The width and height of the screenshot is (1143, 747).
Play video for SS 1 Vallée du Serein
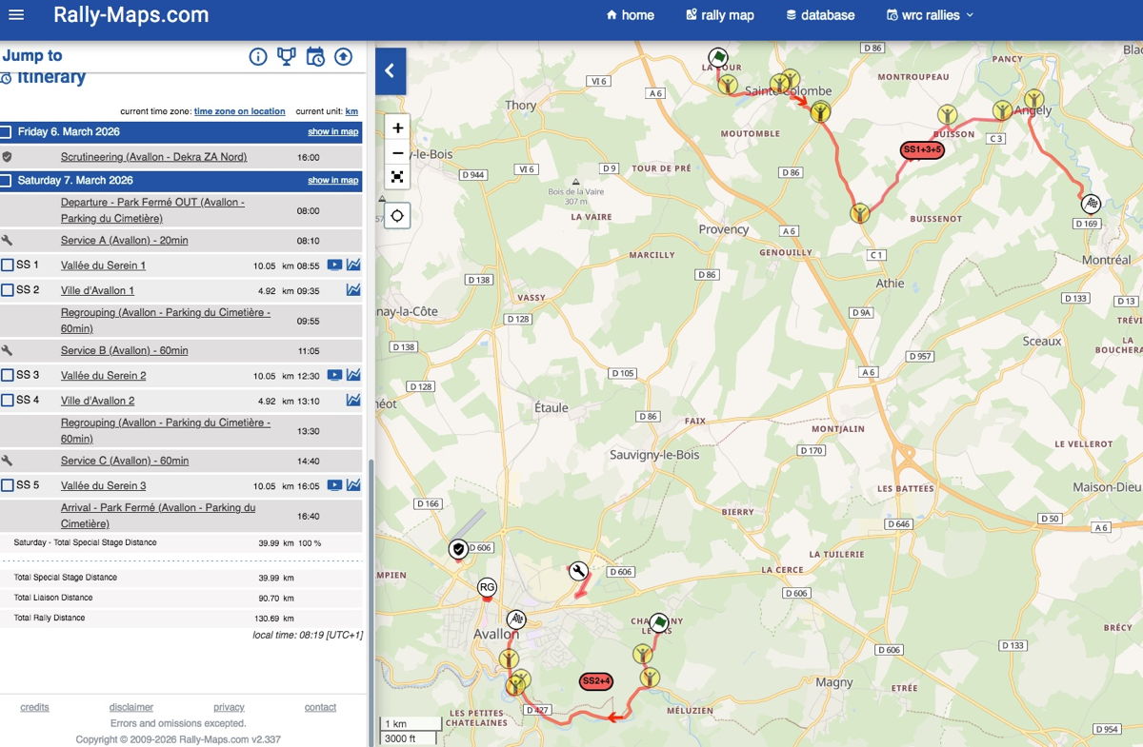point(334,265)
